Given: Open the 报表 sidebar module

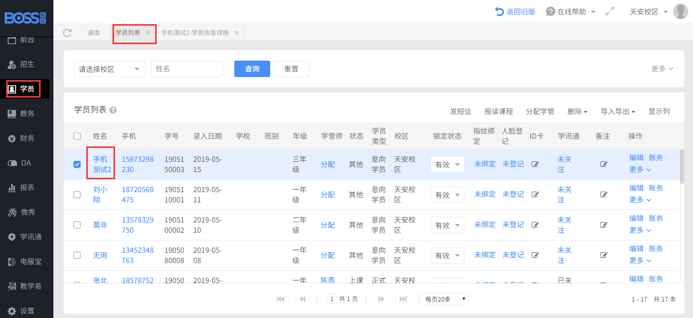Looking at the screenshot, I should click(21, 188).
